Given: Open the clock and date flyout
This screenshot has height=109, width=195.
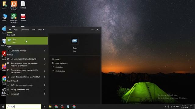Looking at the screenshot, I should click(184, 107).
